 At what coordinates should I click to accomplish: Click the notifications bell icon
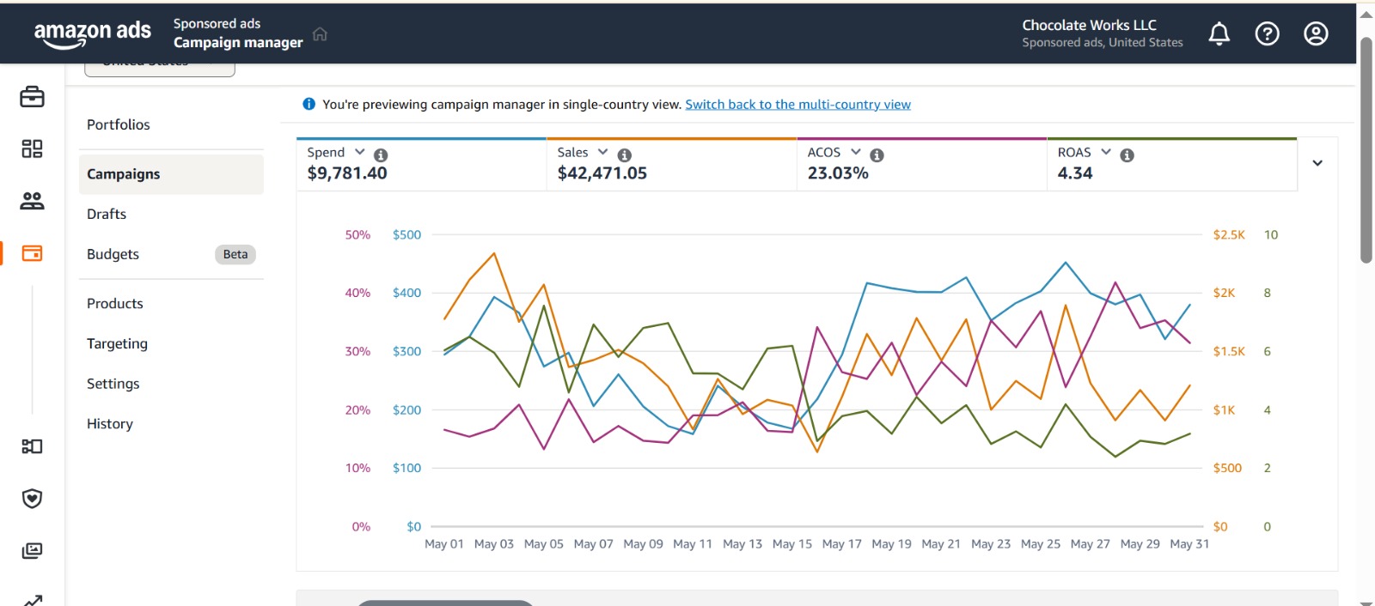(x=1219, y=33)
